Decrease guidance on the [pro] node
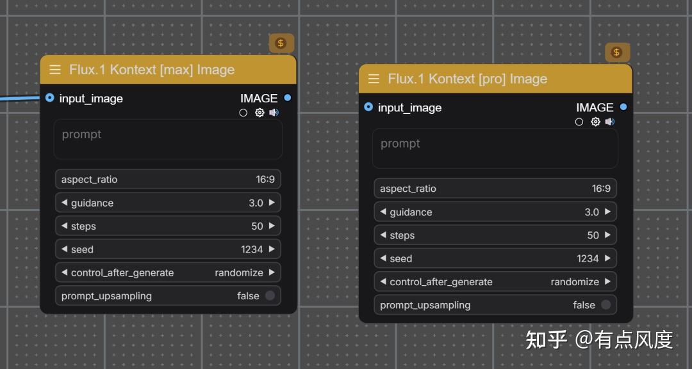 click(x=383, y=212)
